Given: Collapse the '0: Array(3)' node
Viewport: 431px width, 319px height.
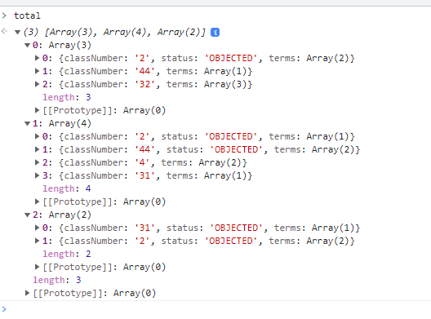Looking at the screenshot, I should [x=27, y=46].
